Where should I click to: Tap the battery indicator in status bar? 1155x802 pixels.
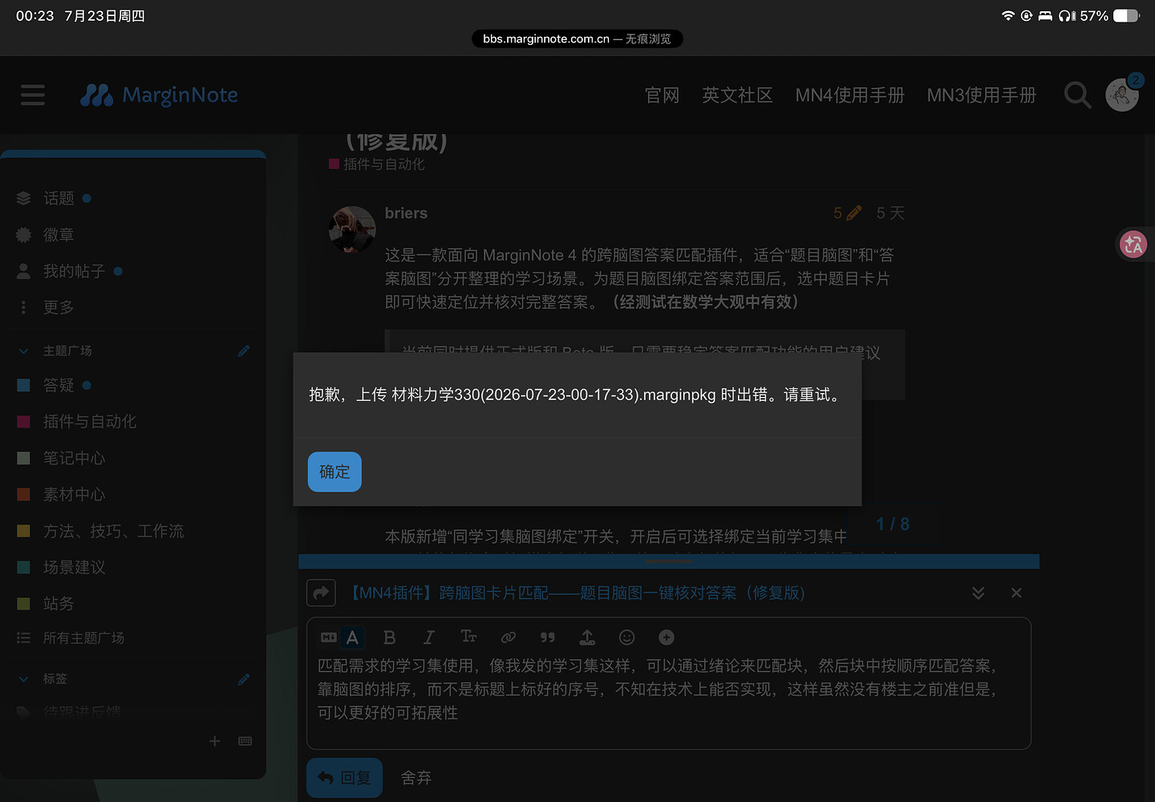coord(1126,16)
